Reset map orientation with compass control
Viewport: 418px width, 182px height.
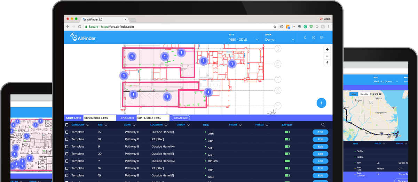(x=327, y=63)
